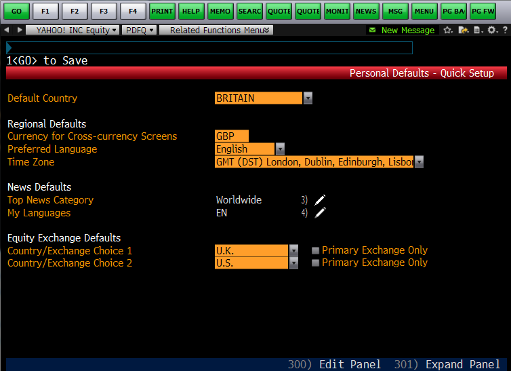Click the GBP currency input field
The image size is (511, 371).
pos(232,136)
